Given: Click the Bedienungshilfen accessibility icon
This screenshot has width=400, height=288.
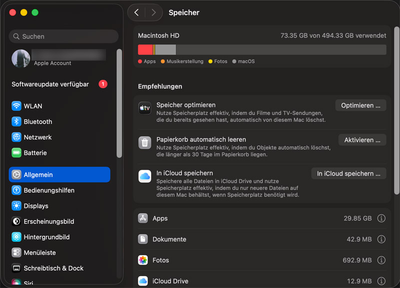Looking at the screenshot, I should pyautogui.click(x=16, y=190).
